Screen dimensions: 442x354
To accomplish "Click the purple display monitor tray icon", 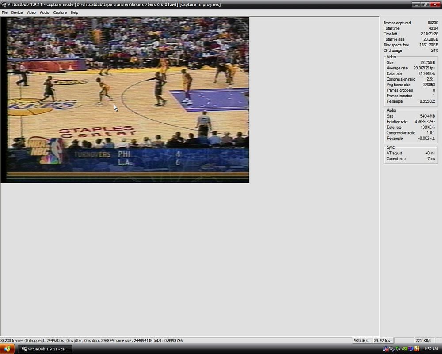I will (x=411, y=349).
